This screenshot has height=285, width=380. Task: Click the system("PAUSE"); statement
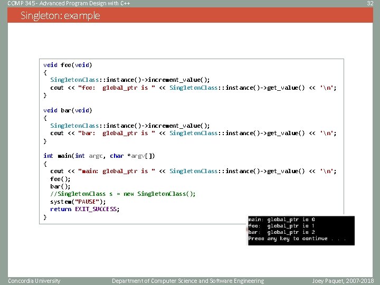coord(78,202)
